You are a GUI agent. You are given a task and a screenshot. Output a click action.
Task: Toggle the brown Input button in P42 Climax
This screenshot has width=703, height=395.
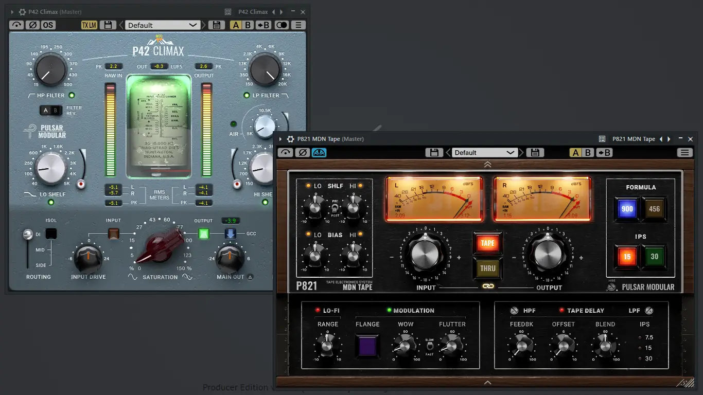point(114,234)
